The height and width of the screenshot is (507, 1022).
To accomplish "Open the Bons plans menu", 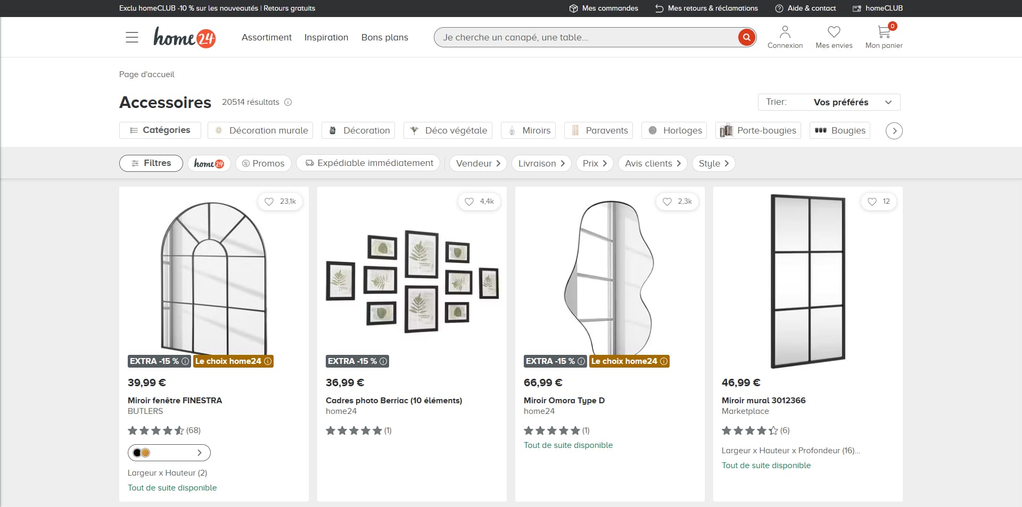I will point(385,37).
